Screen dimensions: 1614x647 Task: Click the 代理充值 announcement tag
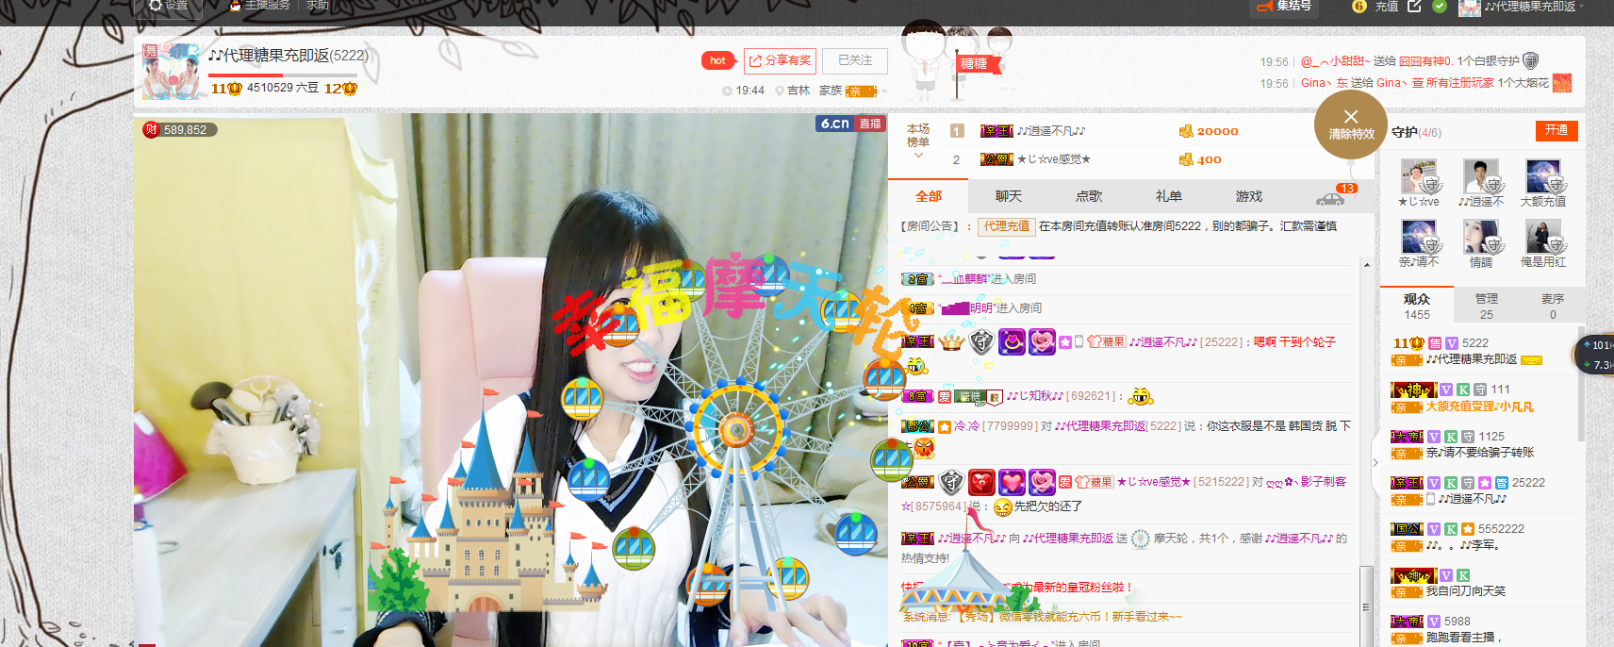click(x=1006, y=226)
